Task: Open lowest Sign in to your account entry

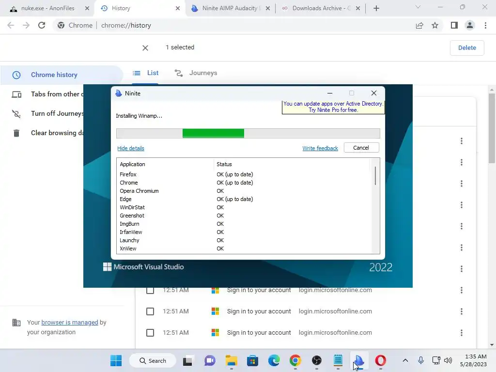Action: pyautogui.click(x=259, y=332)
